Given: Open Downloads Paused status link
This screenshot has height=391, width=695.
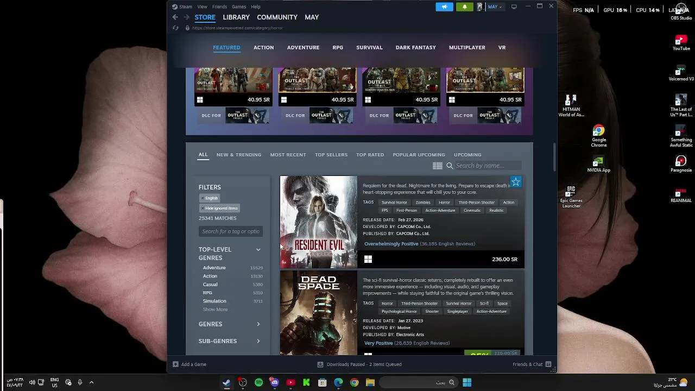Looking at the screenshot, I should pos(359,364).
